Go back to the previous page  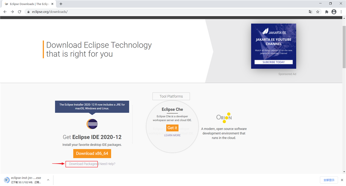coord(5,12)
